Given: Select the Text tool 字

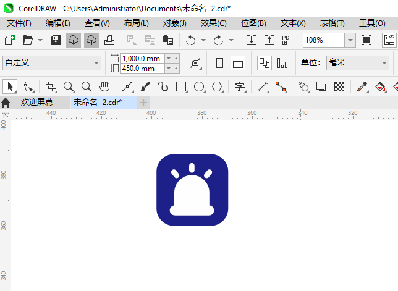Looking at the screenshot, I should pyautogui.click(x=240, y=86).
